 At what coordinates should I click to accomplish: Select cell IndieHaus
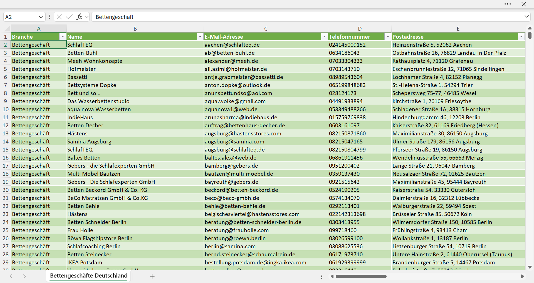135,117
